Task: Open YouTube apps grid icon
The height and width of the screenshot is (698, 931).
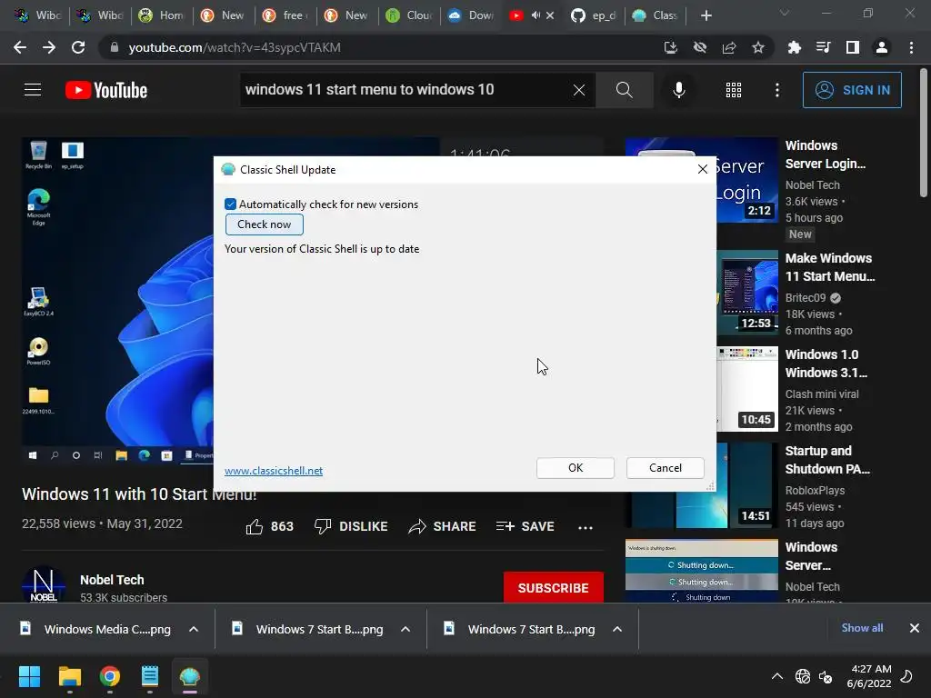Action: click(734, 90)
